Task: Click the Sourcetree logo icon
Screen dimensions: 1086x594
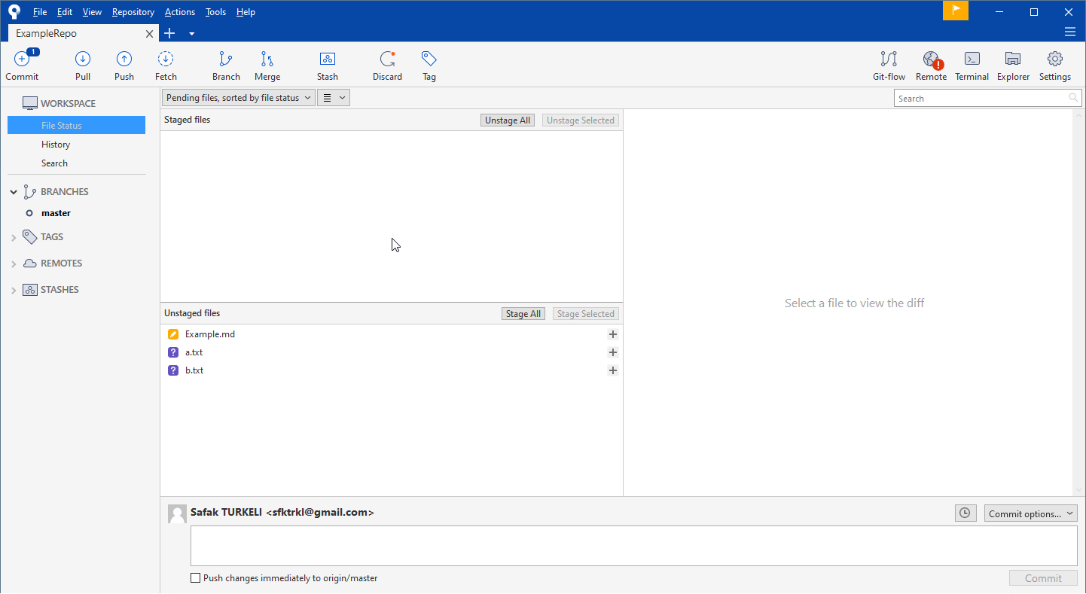Action: 14,11
